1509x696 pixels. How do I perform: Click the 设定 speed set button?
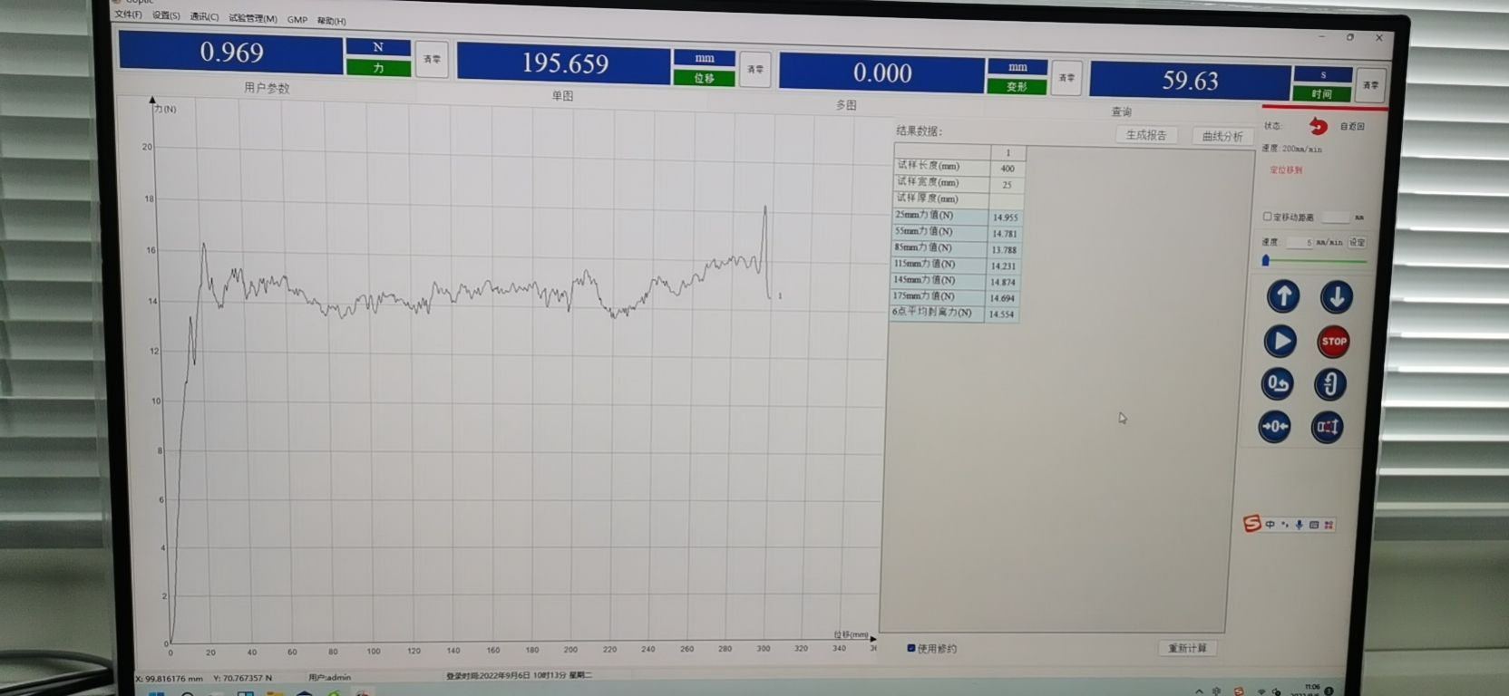[1357, 243]
